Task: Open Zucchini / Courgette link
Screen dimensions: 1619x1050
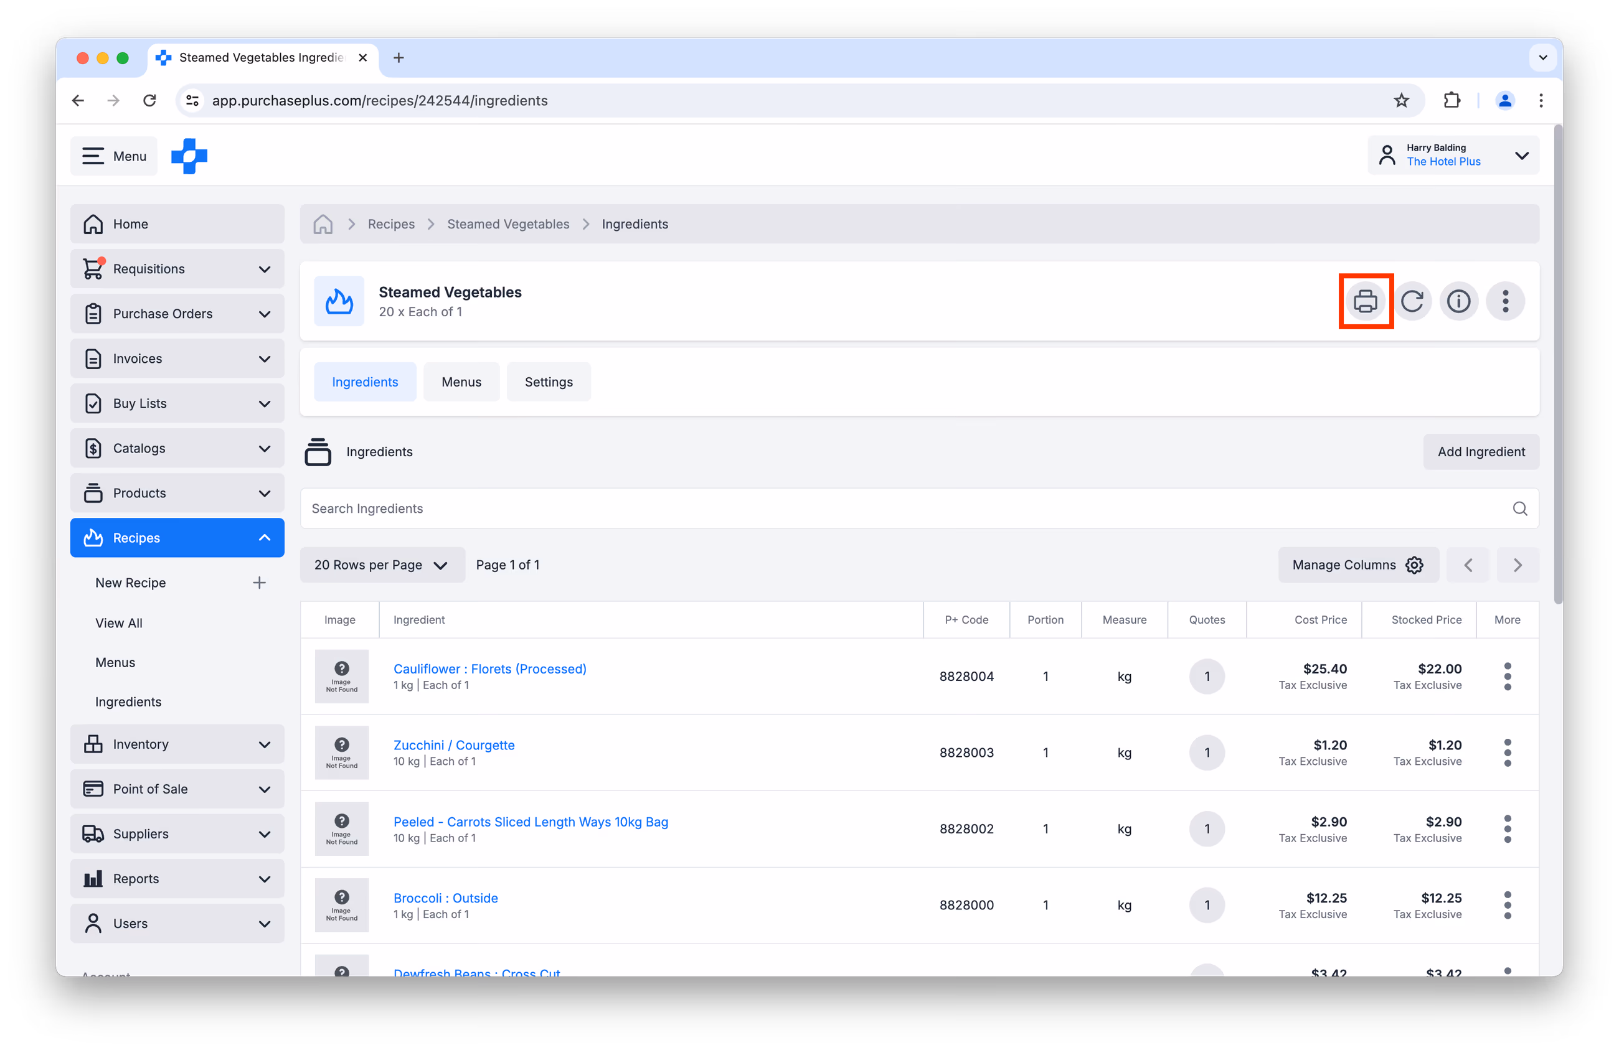Action: coord(454,746)
